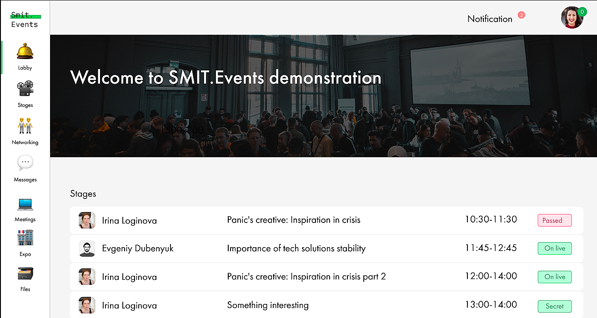Click Irina Loginova's name in the 12:00-14:00 row
The height and width of the screenshot is (318, 597).
click(x=129, y=277)
